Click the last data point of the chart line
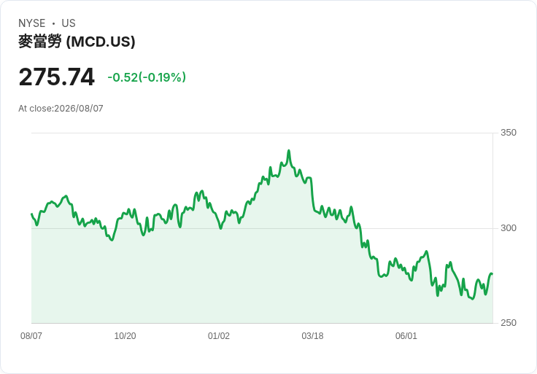Screen dimensions: 537x374 click(492, 273)
